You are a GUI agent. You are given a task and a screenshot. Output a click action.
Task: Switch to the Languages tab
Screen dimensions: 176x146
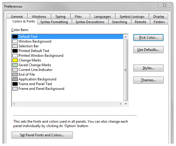click(x=103, y=17)
